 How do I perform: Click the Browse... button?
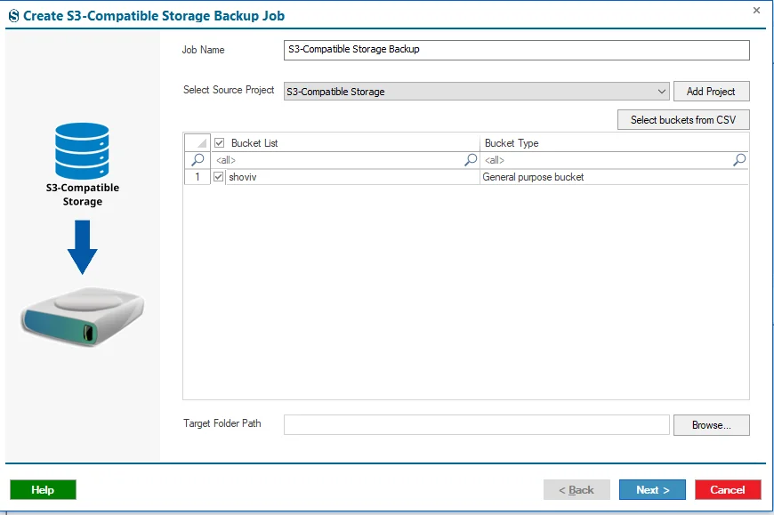[712, 425]
